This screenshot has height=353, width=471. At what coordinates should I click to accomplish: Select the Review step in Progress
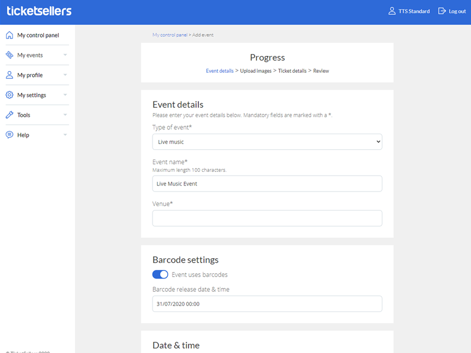point(321,71)
